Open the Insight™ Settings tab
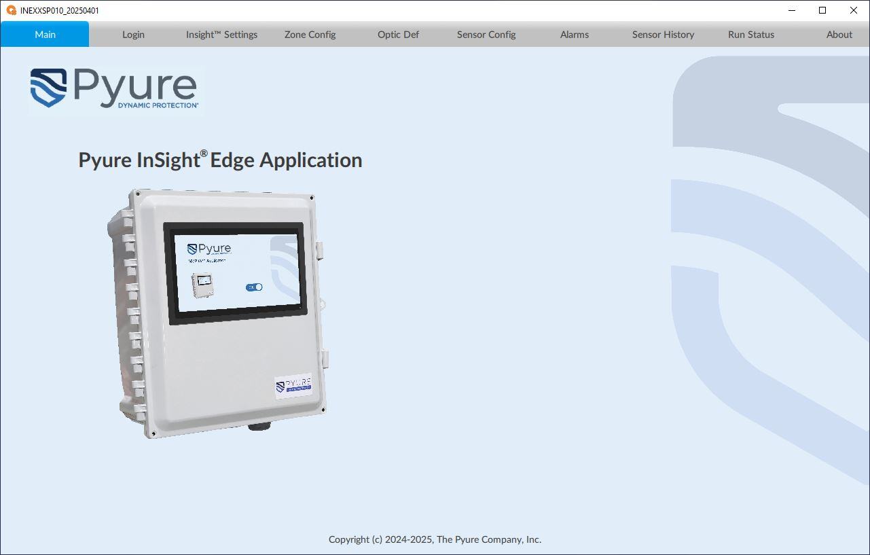This screenshot has height=555, width=870. [221, 34]
